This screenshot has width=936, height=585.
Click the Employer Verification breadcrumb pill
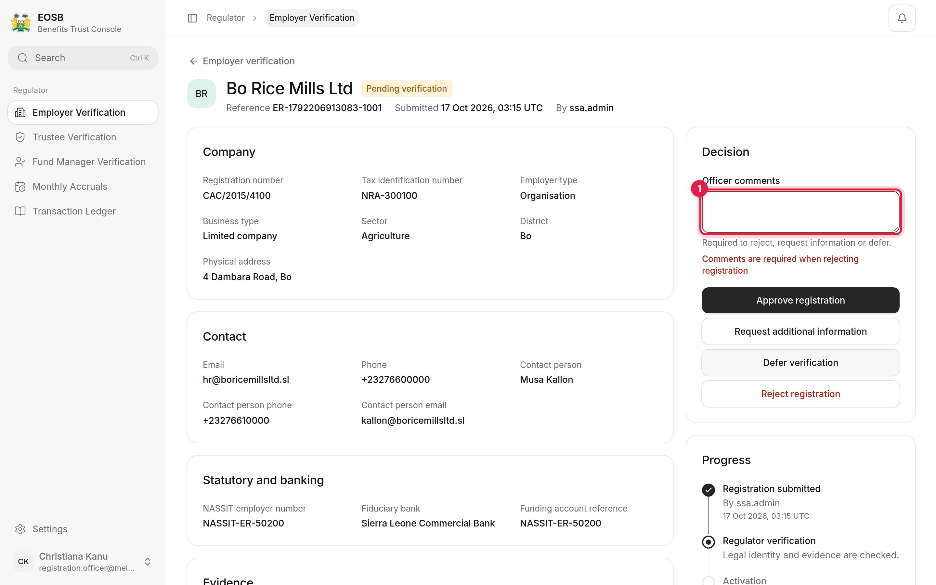(312, 18)
